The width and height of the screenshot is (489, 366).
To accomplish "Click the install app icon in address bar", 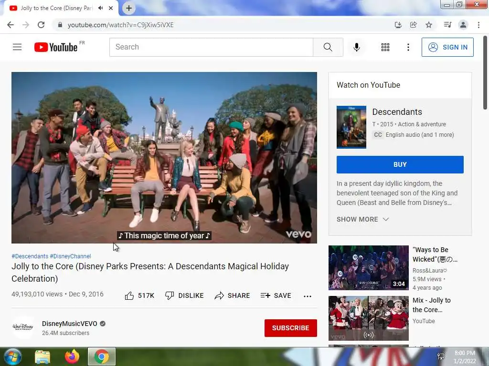I will coord(398,25).
